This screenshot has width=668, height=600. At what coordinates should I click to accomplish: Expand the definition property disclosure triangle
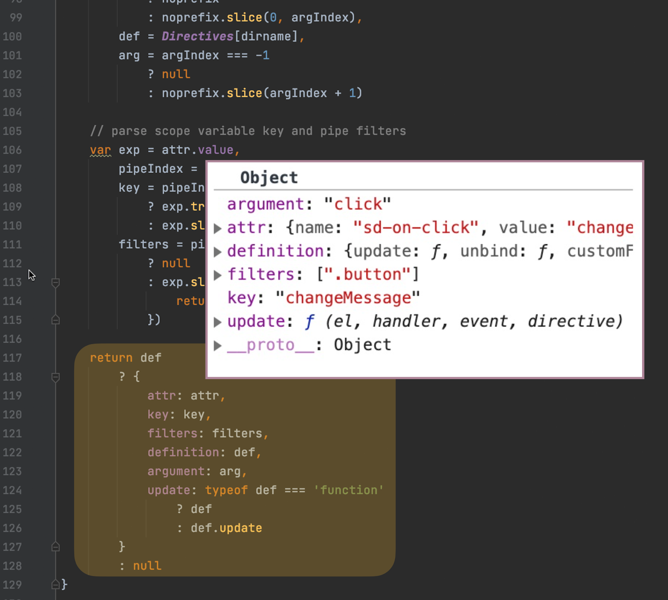[x=218, y=251]
